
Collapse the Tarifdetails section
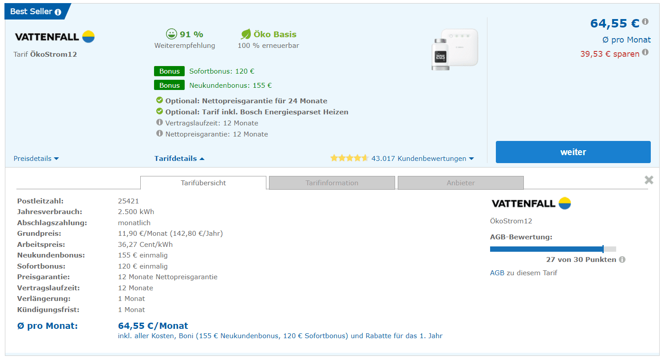179,158
